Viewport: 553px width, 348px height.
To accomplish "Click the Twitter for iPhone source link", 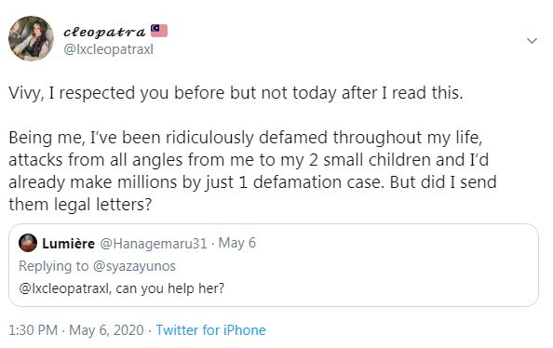I will click(211, 330).
